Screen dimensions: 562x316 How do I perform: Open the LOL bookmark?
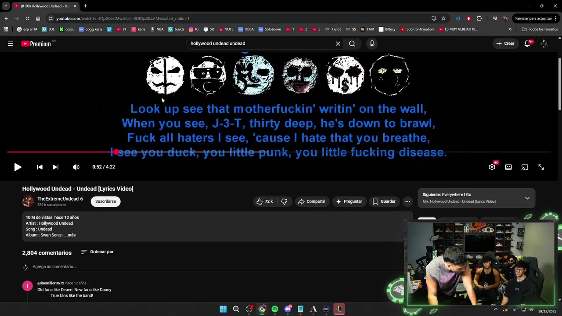coord(48,29)
